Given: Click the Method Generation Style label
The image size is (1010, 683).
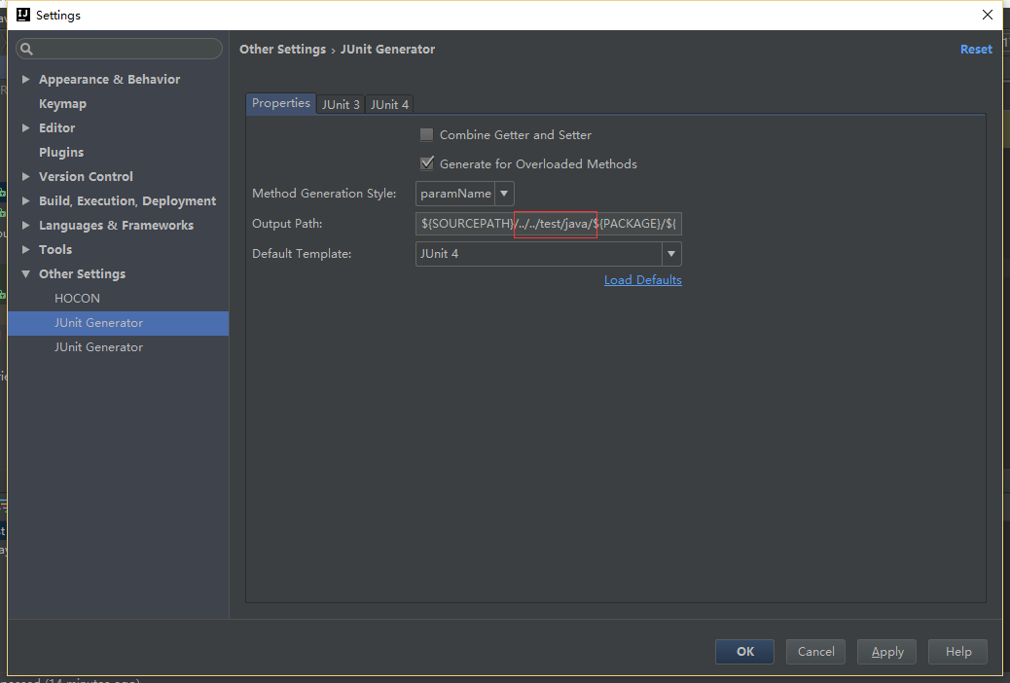Looking at the screenshot, I should click(x=324, y=194).
